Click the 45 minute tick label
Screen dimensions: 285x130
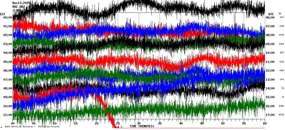202,123
